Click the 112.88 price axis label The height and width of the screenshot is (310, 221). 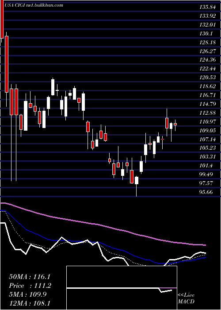[x=207, y=112]
